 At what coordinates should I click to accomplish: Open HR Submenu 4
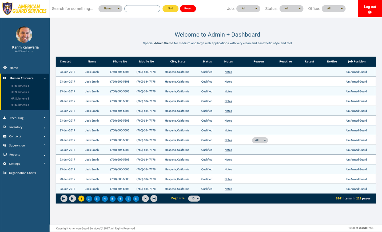pos(20,105)
